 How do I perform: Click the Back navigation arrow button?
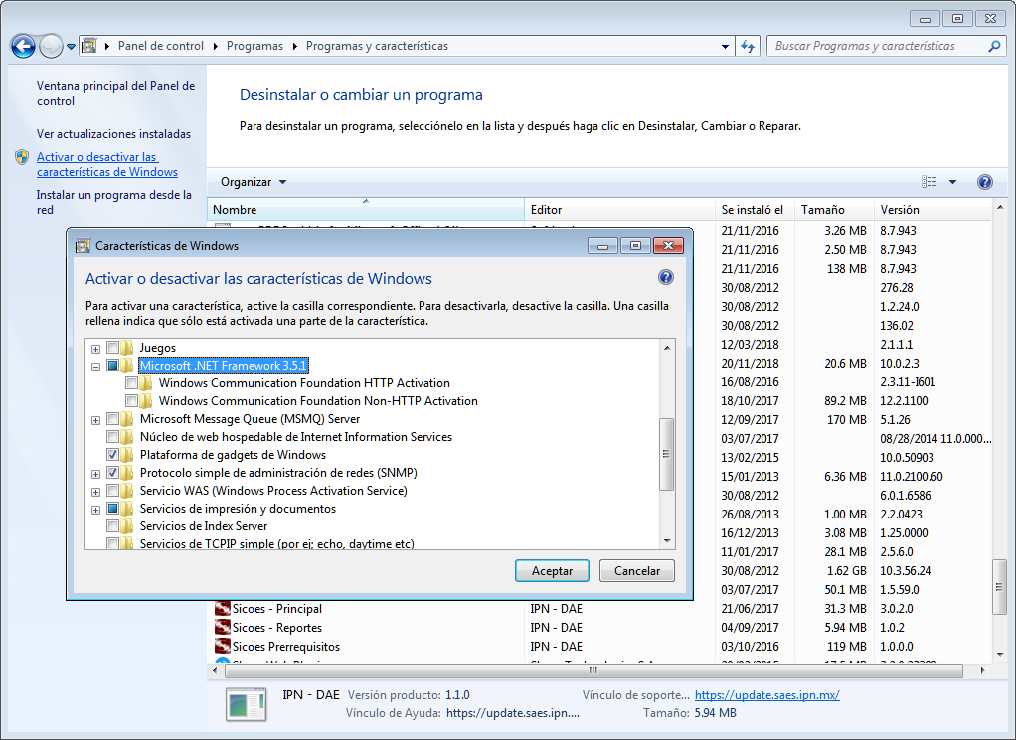coord(23,46)
